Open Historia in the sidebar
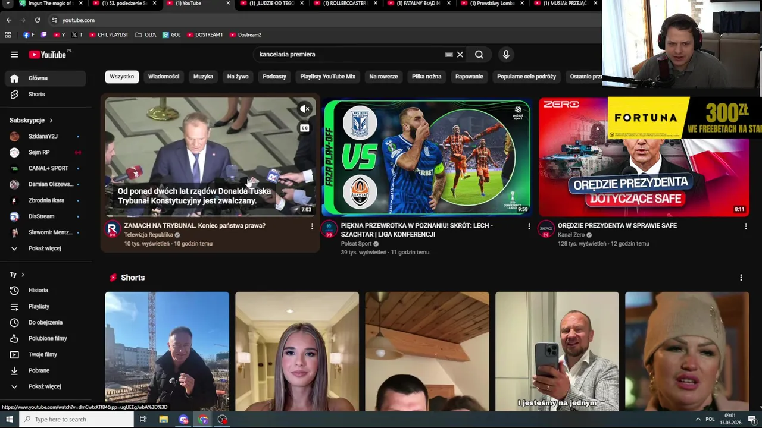Viewport: 762px width, 428px height. coord(45,291)
